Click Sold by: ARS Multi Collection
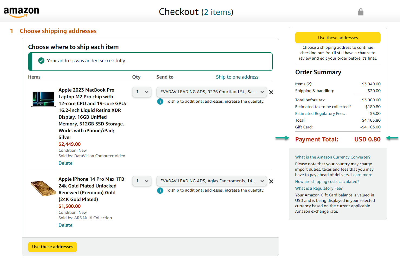Viewport: 400px width, 262px height. coord(85,218)
